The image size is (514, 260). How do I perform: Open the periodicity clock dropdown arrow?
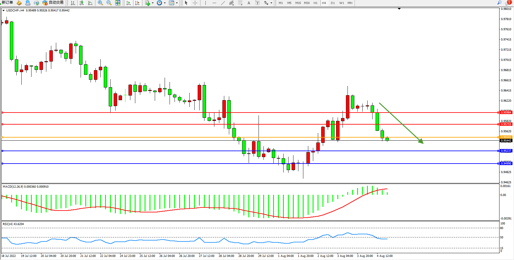coord(165,3)
